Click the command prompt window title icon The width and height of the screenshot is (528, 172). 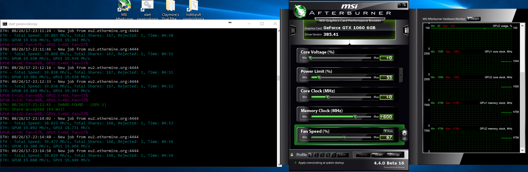click(x=5, y=24)
